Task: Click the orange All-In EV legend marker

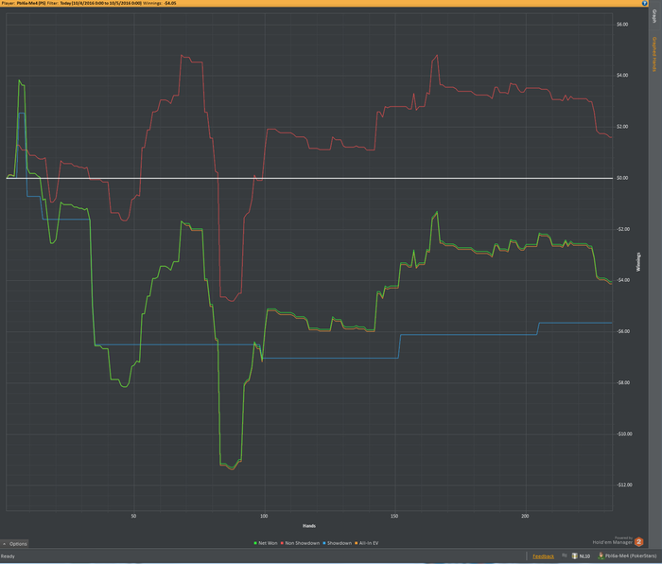Action: (357, 543)
